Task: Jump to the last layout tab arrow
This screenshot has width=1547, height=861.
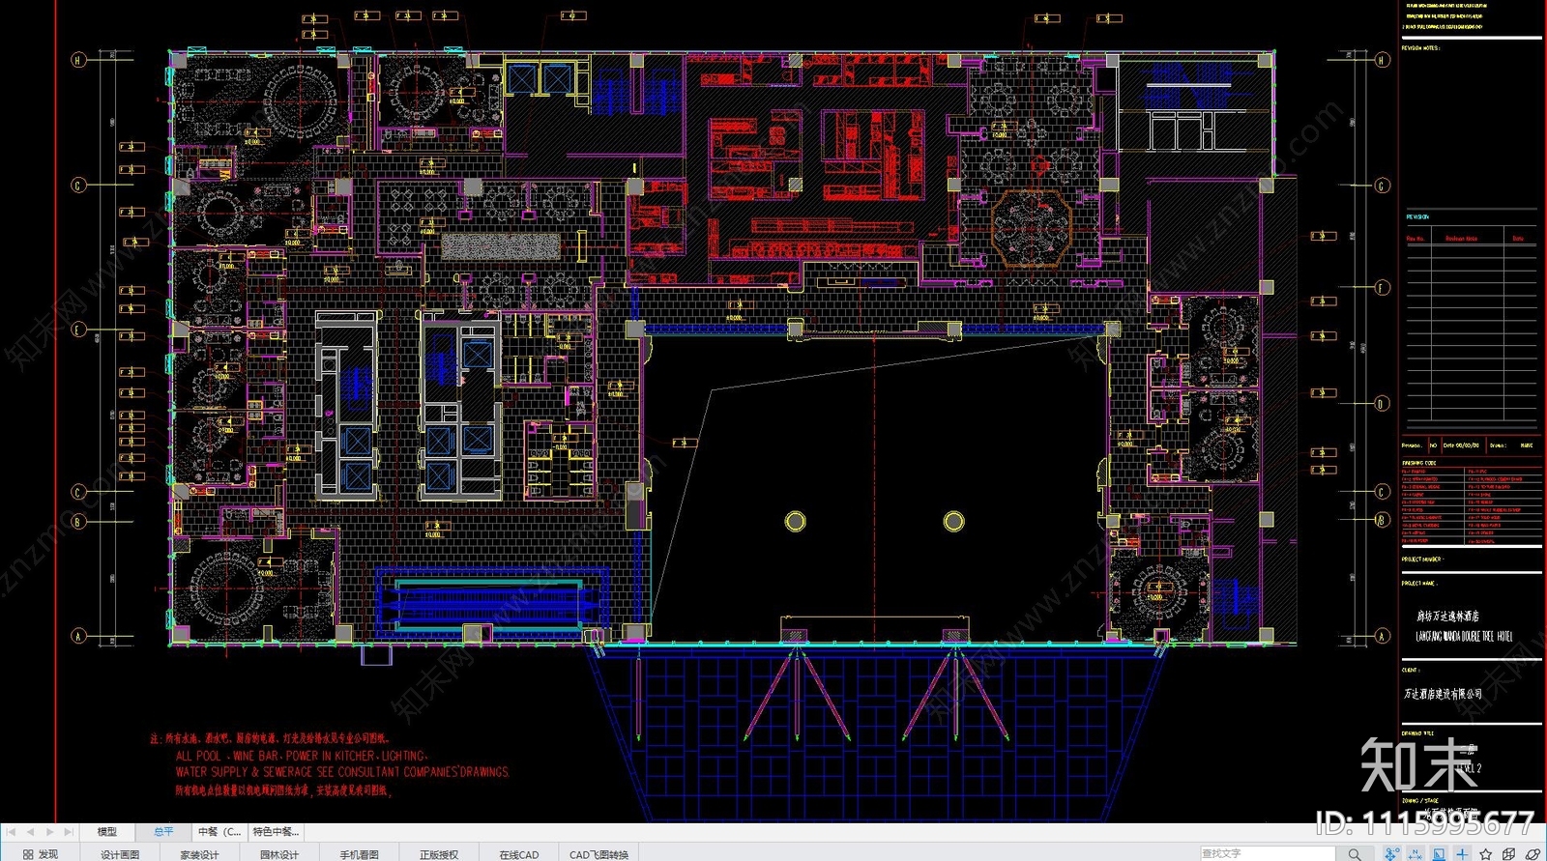Action: [x=69, y=831]
